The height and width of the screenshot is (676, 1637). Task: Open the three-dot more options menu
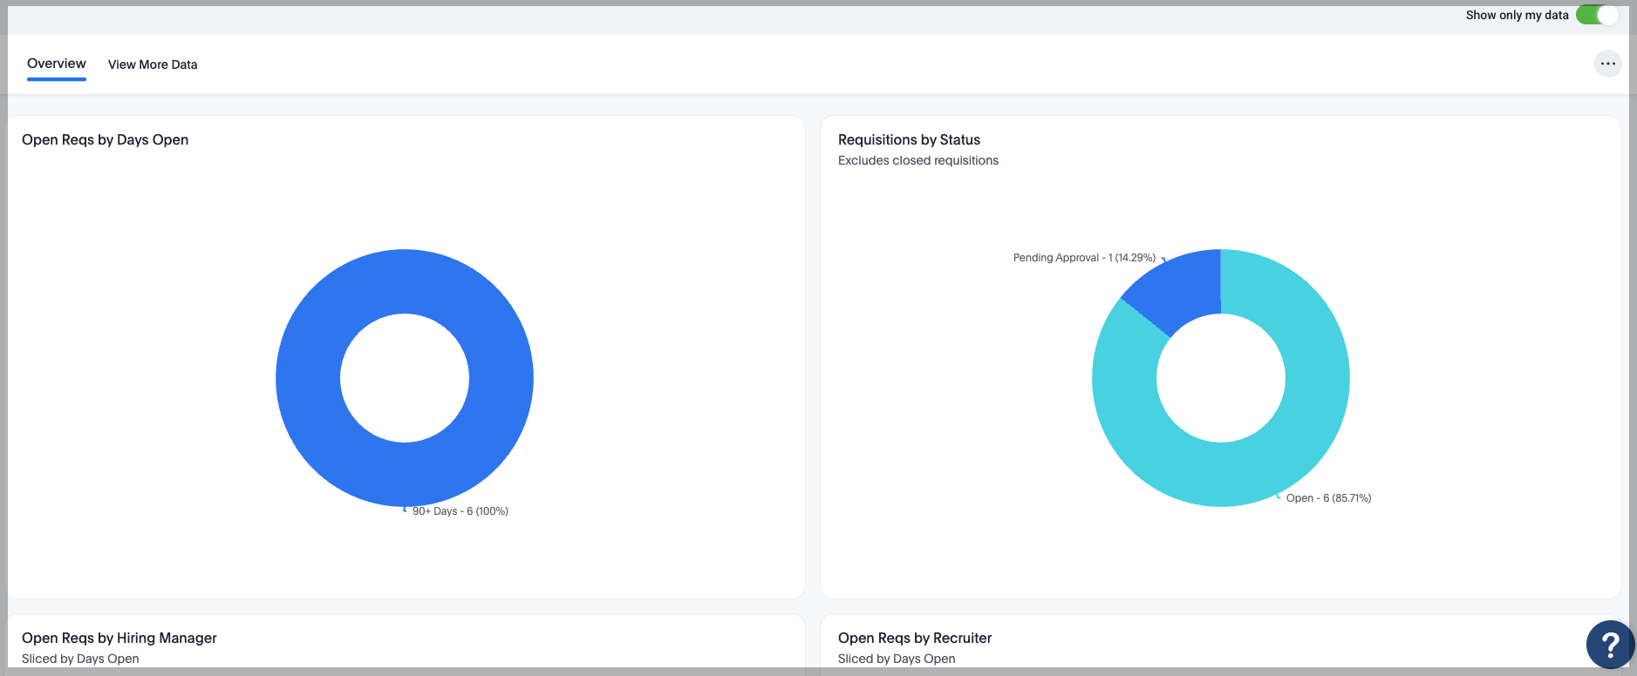coord(1607,64)
